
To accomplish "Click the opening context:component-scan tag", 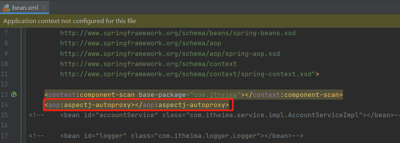I will click(x=90, y=95).
